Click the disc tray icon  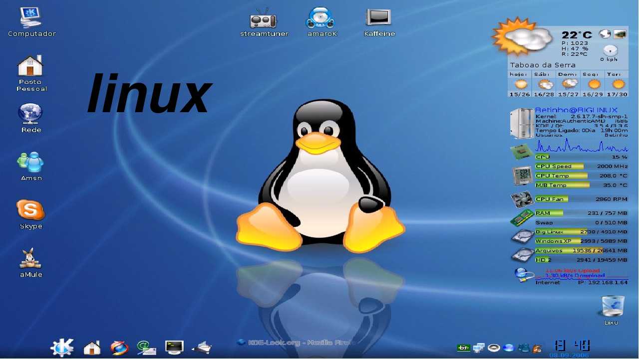(x=494, y=348)
